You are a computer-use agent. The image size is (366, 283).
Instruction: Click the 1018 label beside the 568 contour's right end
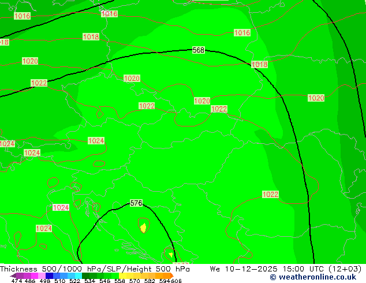(259, 64)
